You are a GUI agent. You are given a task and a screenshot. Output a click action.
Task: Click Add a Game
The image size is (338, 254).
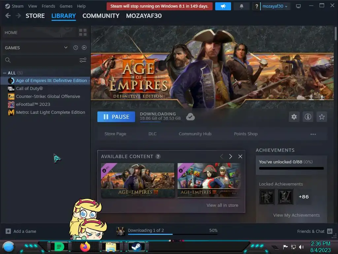[21, 231]
